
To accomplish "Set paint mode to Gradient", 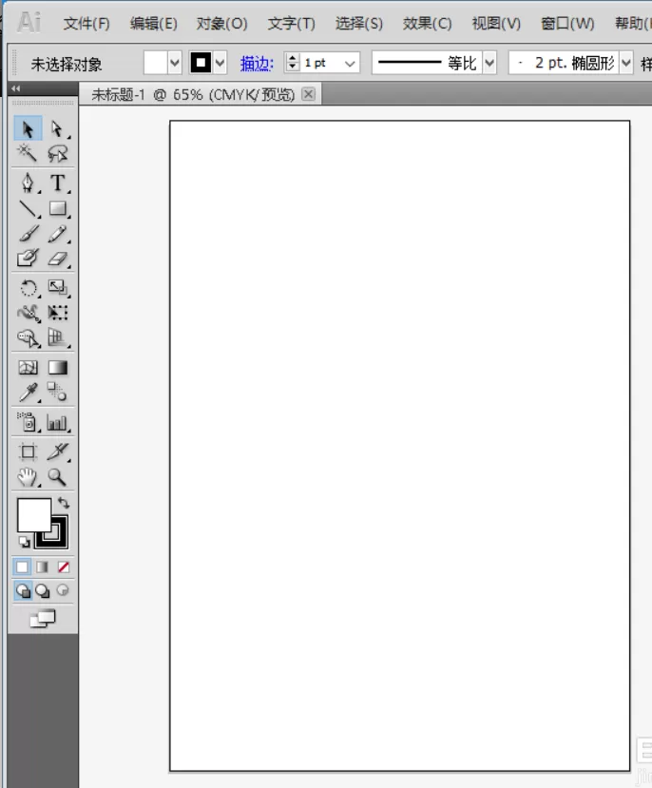I will (x=42, y=567).
